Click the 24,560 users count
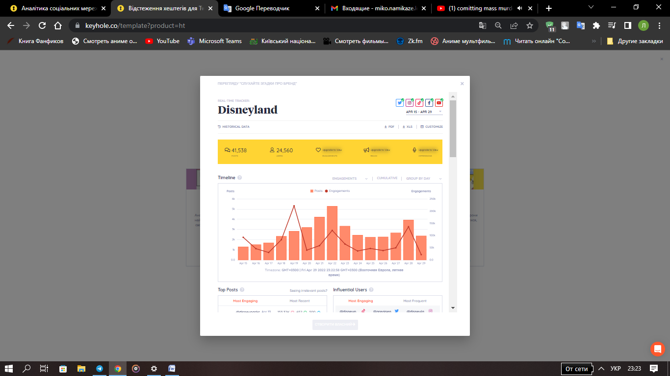The image size is (670, 376). 284,150
